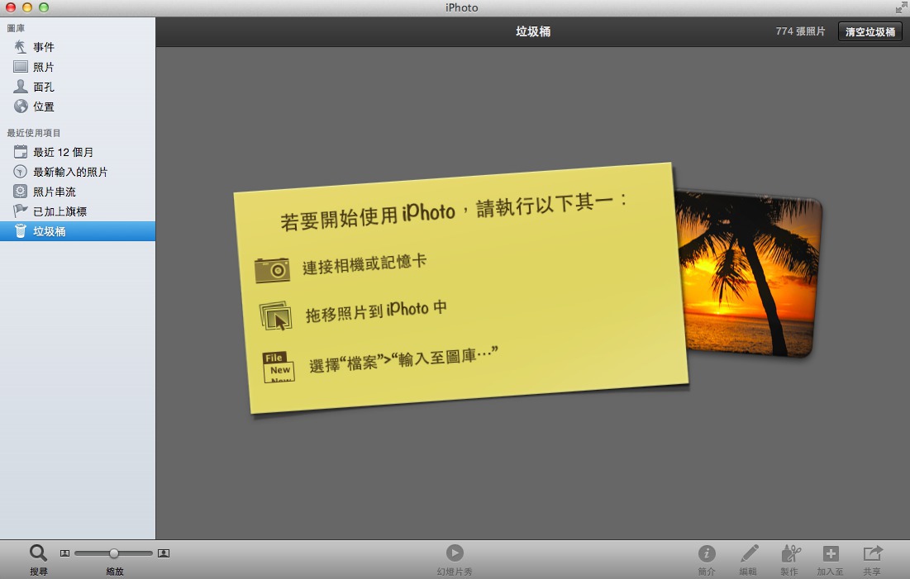The width and height of the screenshot is (910, 579).
Task: Click the camera icon on the sticky note
Action: [272, 270]
